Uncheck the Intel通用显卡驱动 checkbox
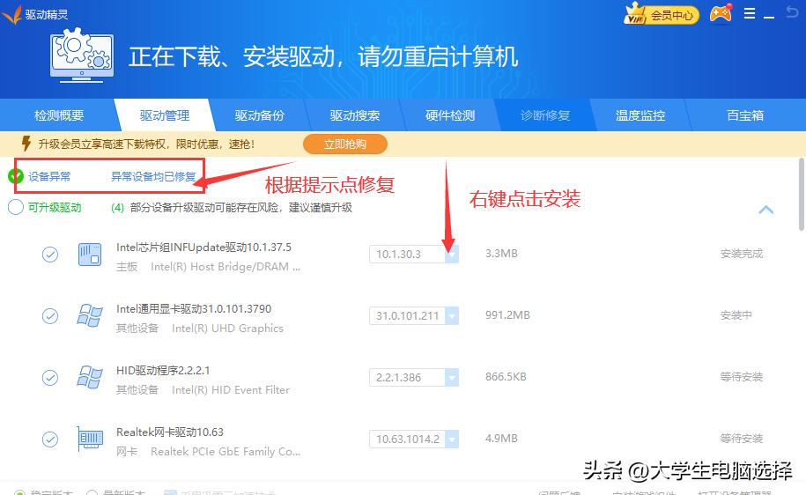Viewport: 806px width, 495px height. [x=50, y=315]
